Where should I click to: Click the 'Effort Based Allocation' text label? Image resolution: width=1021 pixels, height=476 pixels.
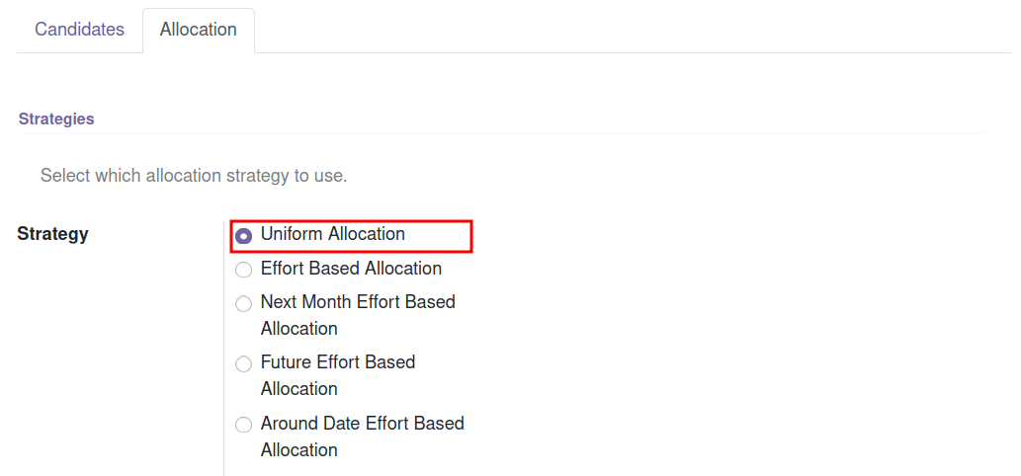[x=351, y=269]
